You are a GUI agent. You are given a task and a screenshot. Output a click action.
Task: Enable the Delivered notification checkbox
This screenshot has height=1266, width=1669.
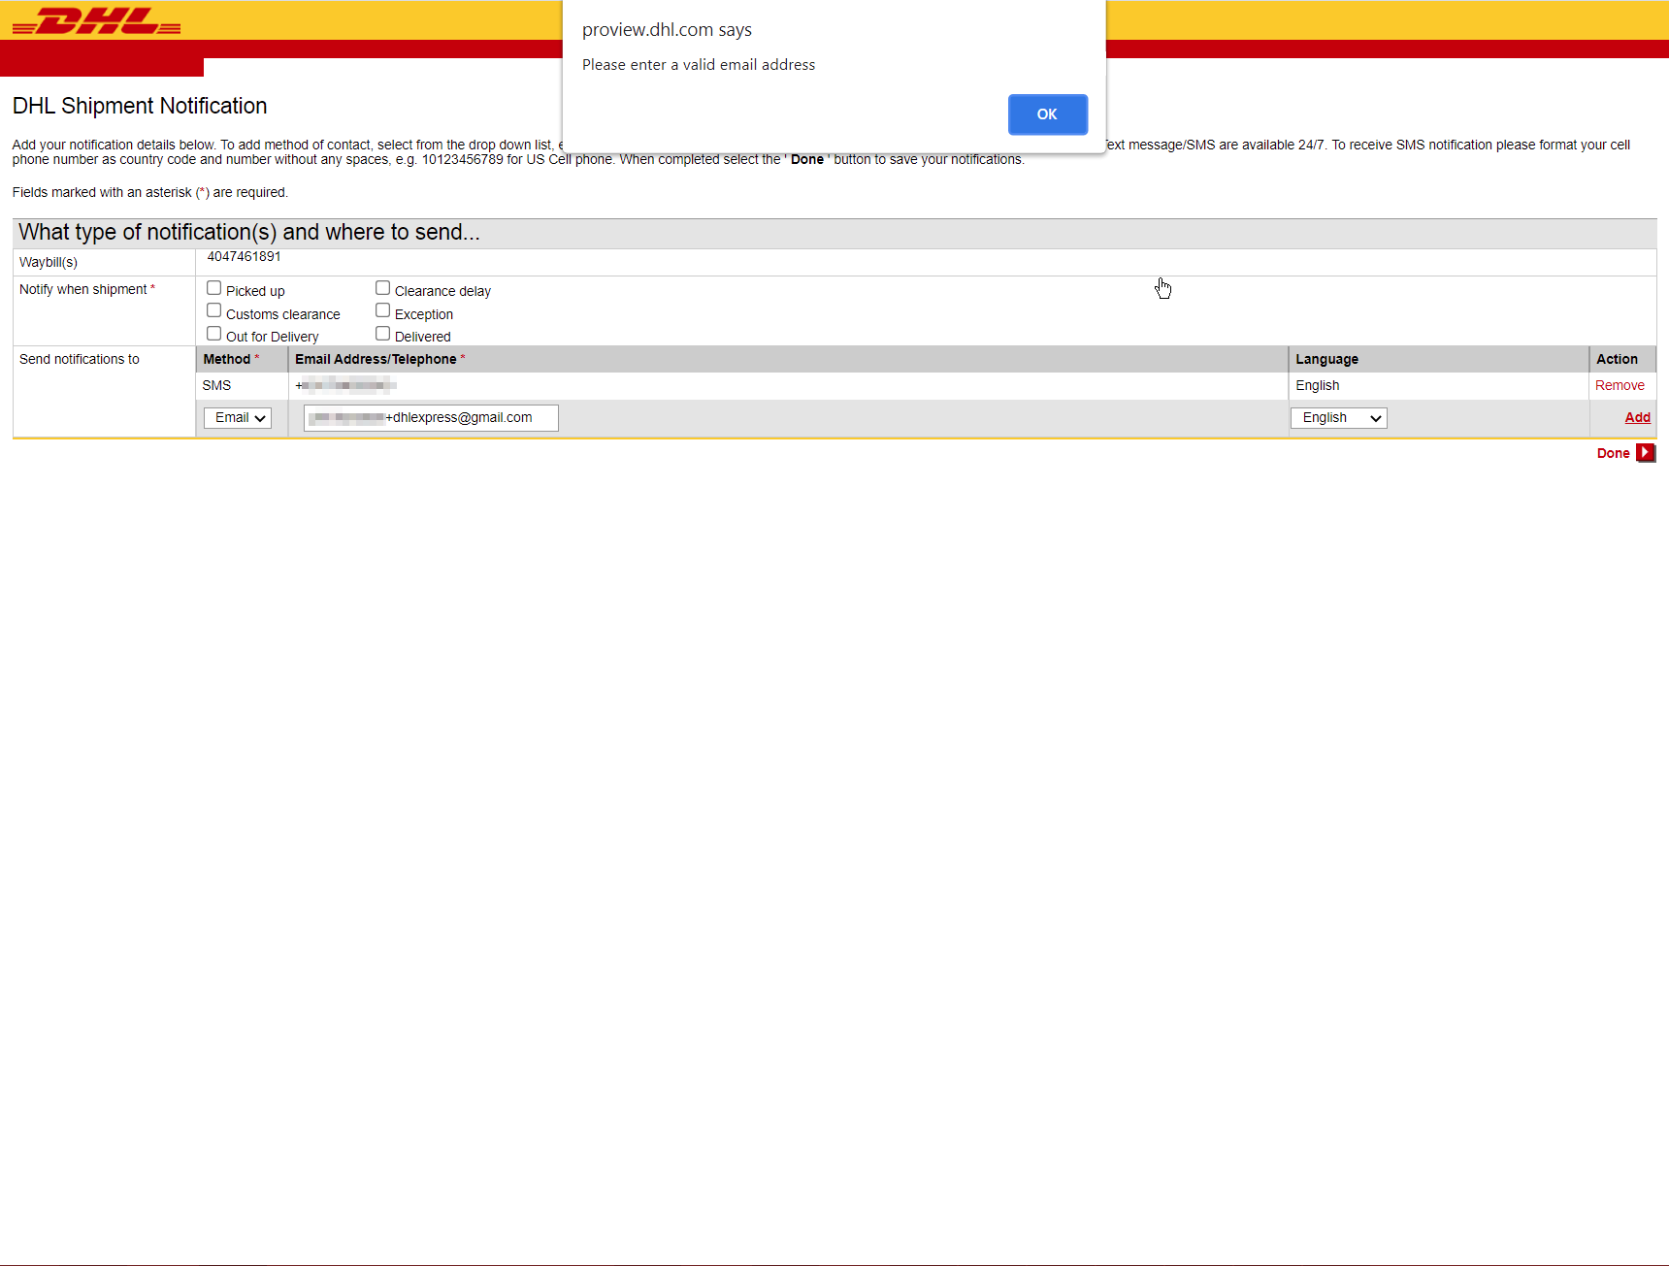click(x=383, y=334)
